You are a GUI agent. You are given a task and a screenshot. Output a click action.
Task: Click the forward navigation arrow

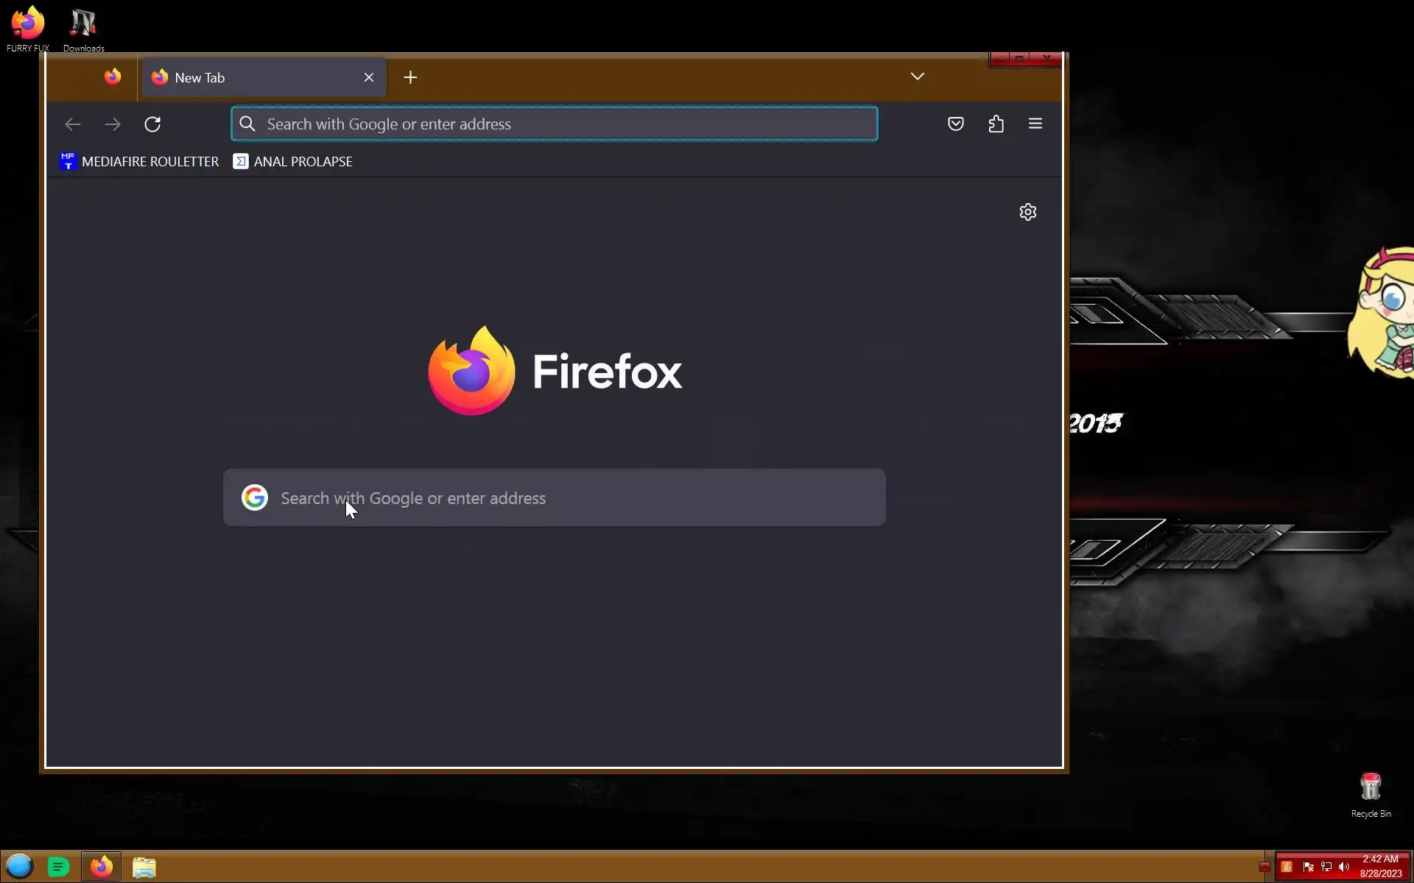coord(113,124)
